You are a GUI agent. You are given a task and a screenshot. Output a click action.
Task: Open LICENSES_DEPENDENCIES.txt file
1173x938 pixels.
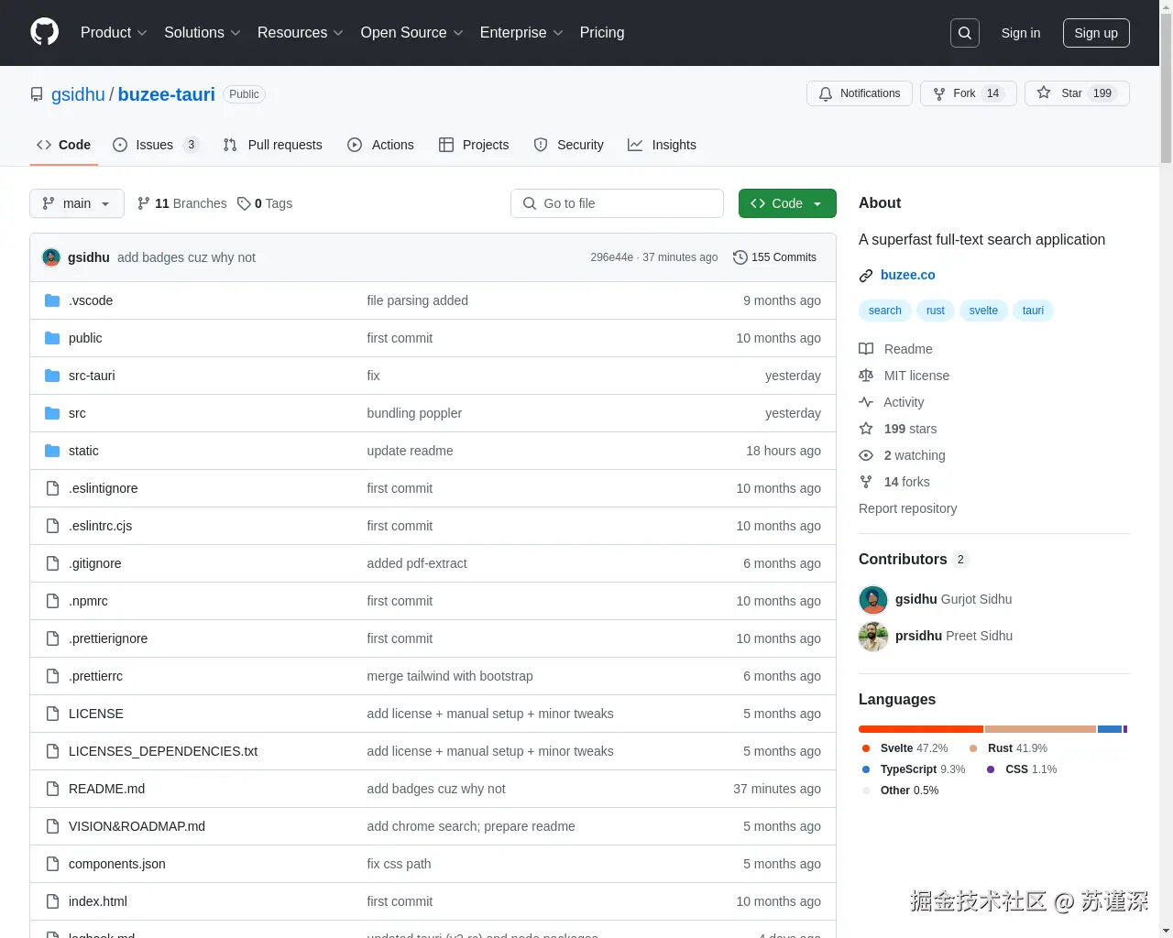163,751
